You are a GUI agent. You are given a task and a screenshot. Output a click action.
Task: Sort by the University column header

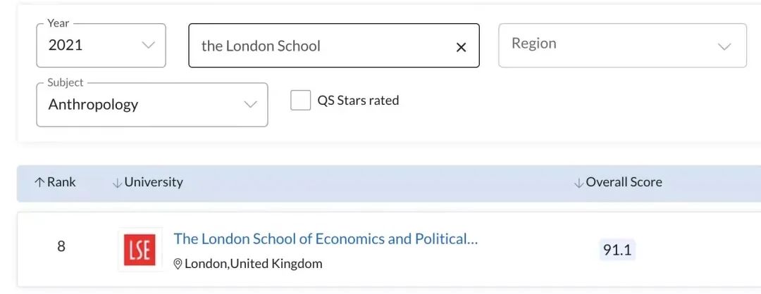(154, 182)
